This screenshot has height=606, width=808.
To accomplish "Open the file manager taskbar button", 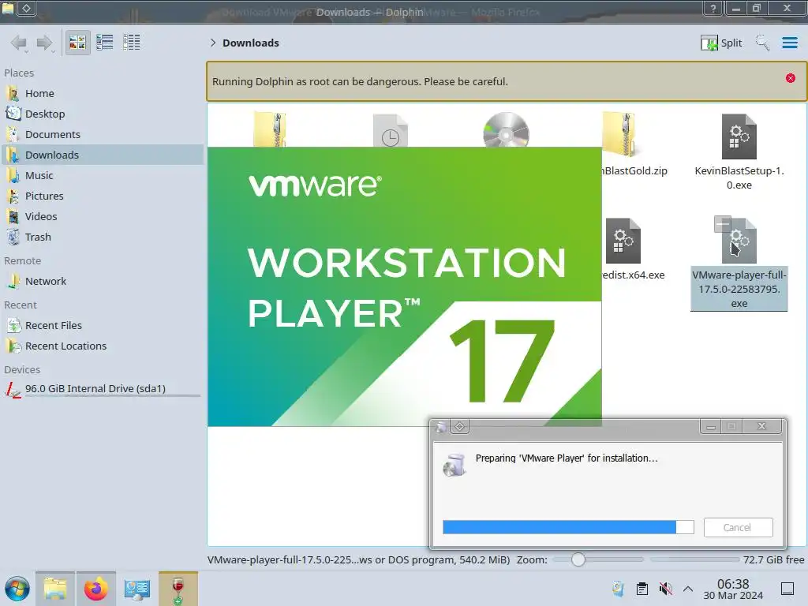I will pos(55,589).
